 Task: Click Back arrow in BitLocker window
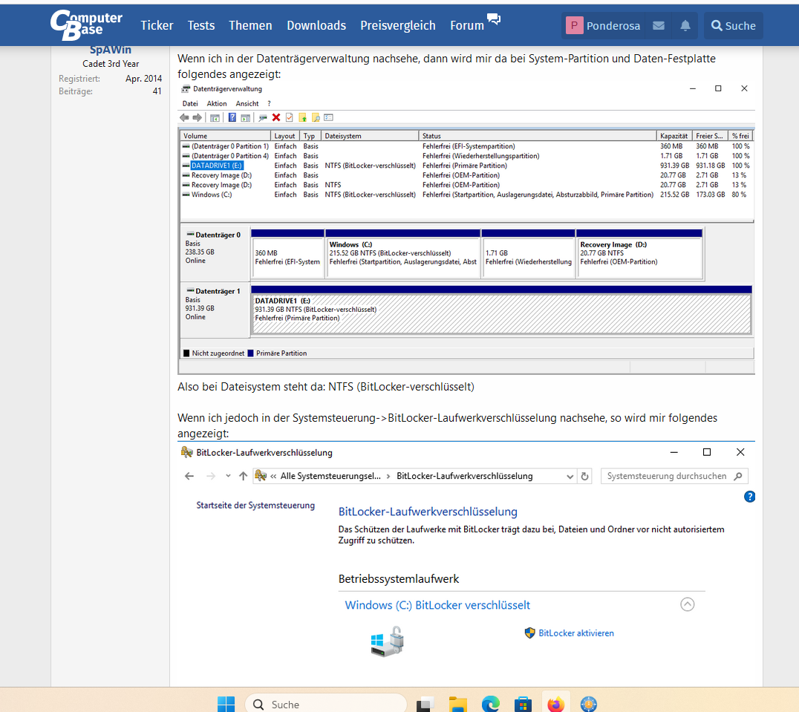(189, 476)
